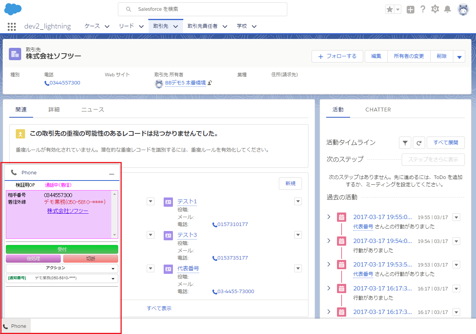Minimize the Phone softphone panel
476x334 pixels.
[x=112, y=174]
